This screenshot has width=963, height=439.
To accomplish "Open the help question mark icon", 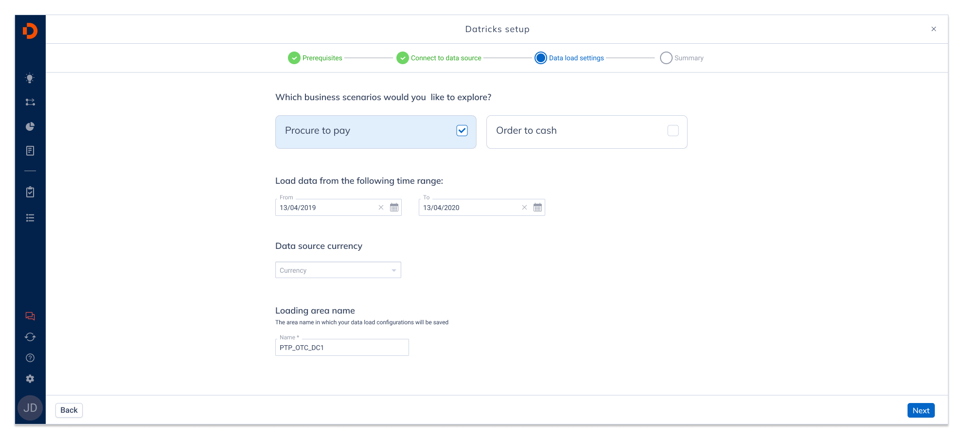I will [30, 358].
